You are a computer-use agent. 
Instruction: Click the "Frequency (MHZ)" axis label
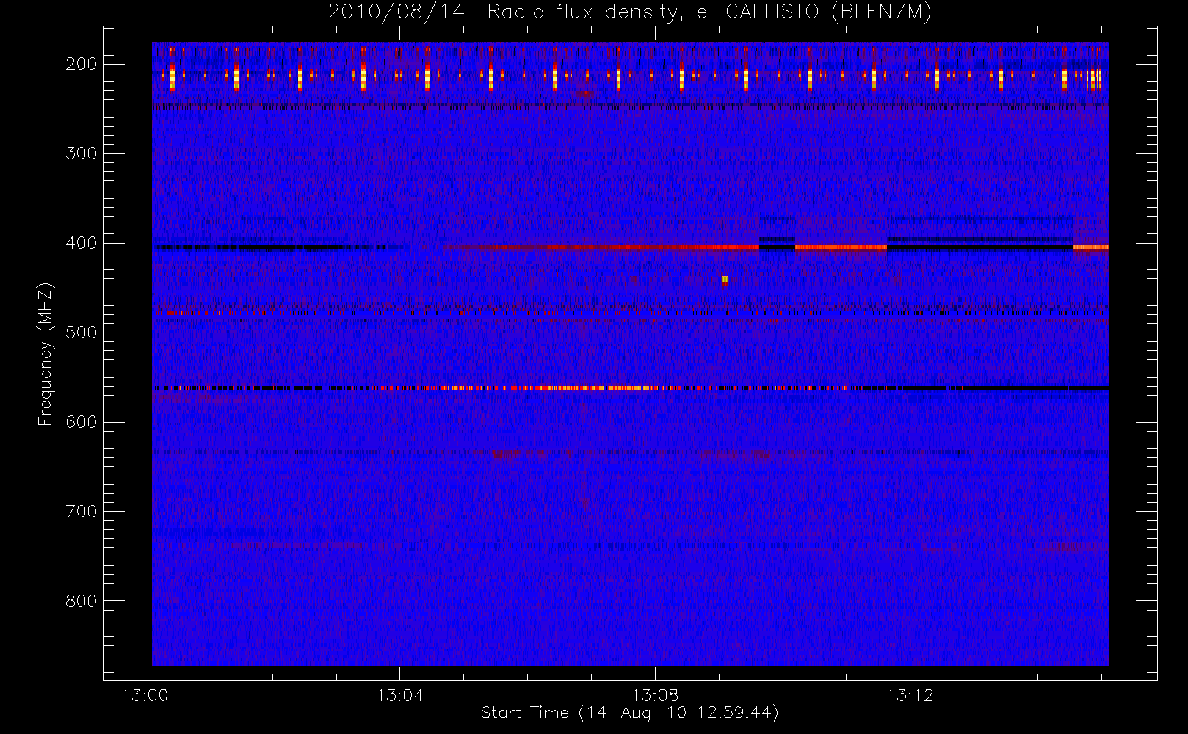(46, 354)
